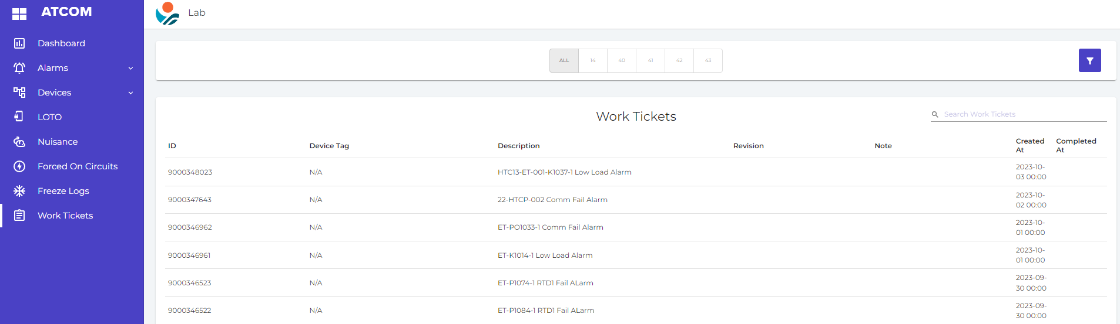This screenshot has height=324, width=1120.
Task: Click the ATCOM grid logo icon
Action: tap(19, 14)
